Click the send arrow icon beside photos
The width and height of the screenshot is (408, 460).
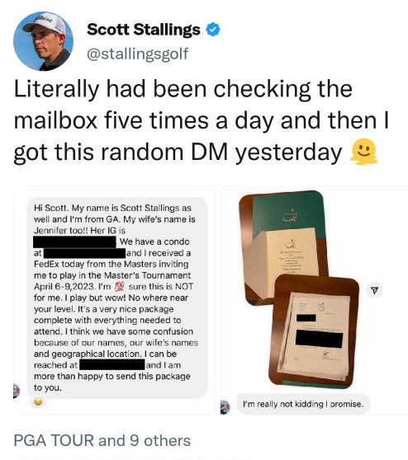pyautogui.click(x=374, y=290)
